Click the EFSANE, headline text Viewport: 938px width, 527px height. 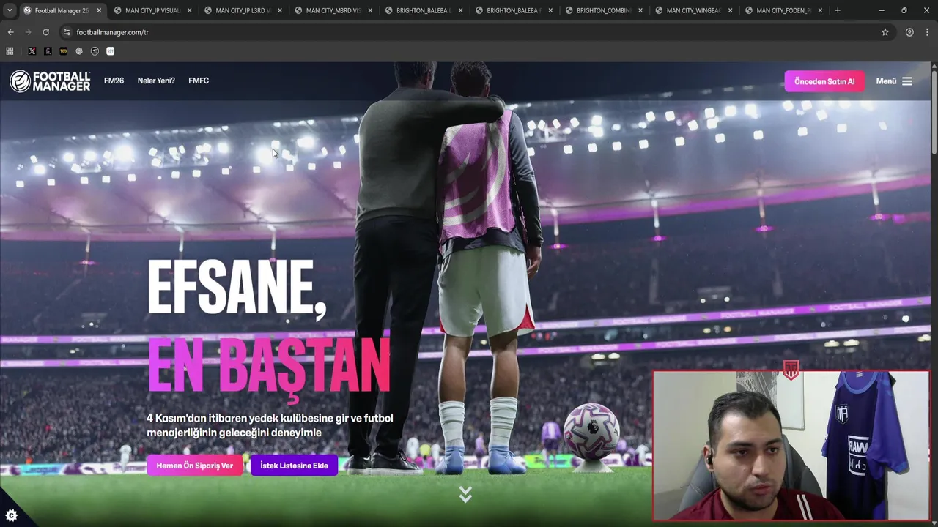point(236,288)
